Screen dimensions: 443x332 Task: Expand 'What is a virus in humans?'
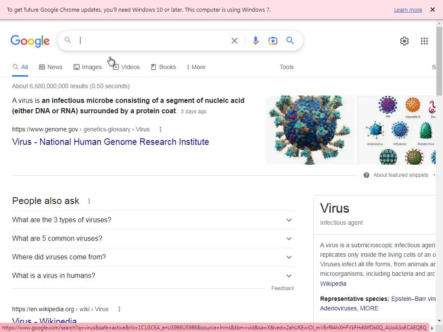point(153,275)
